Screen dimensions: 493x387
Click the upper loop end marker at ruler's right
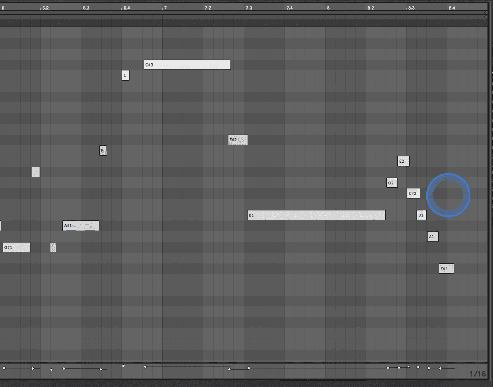pos(485,13)
